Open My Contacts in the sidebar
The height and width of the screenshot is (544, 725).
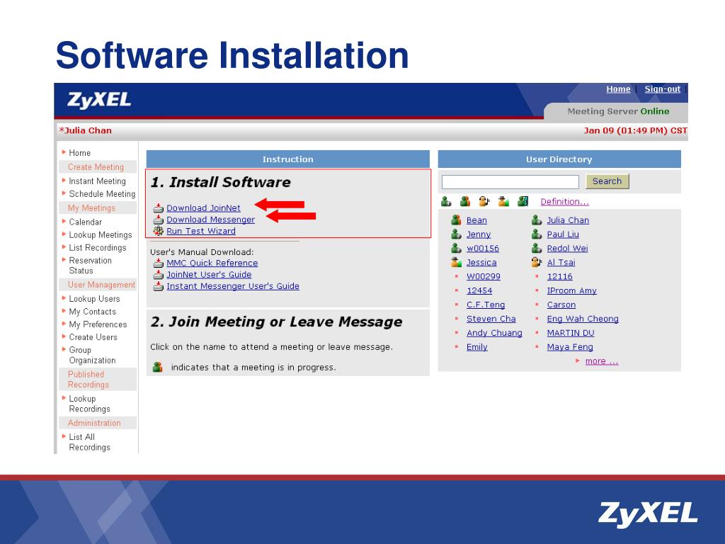(93, 312)
